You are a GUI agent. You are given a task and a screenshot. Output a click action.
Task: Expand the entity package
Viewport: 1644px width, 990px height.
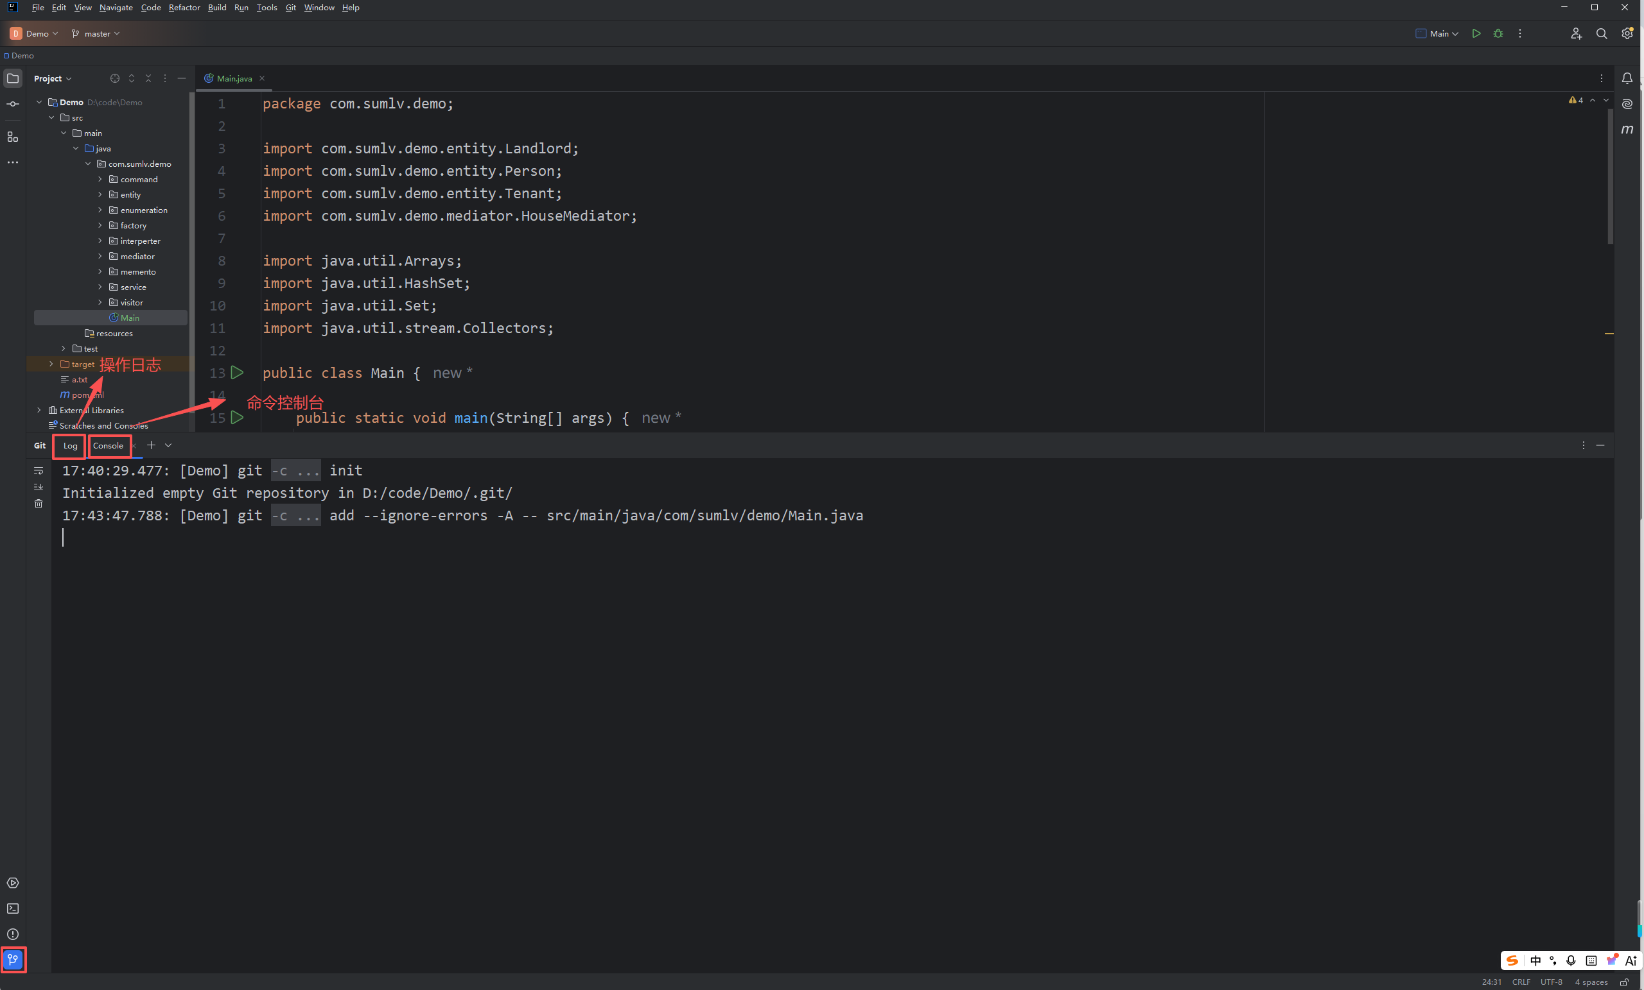click(x=100, y=194)
